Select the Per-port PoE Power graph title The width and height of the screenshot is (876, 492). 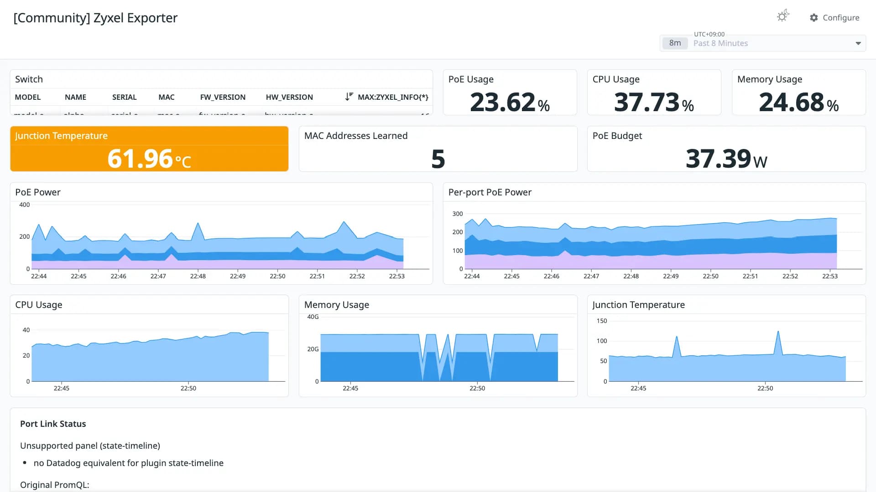[x=490, y=192]
